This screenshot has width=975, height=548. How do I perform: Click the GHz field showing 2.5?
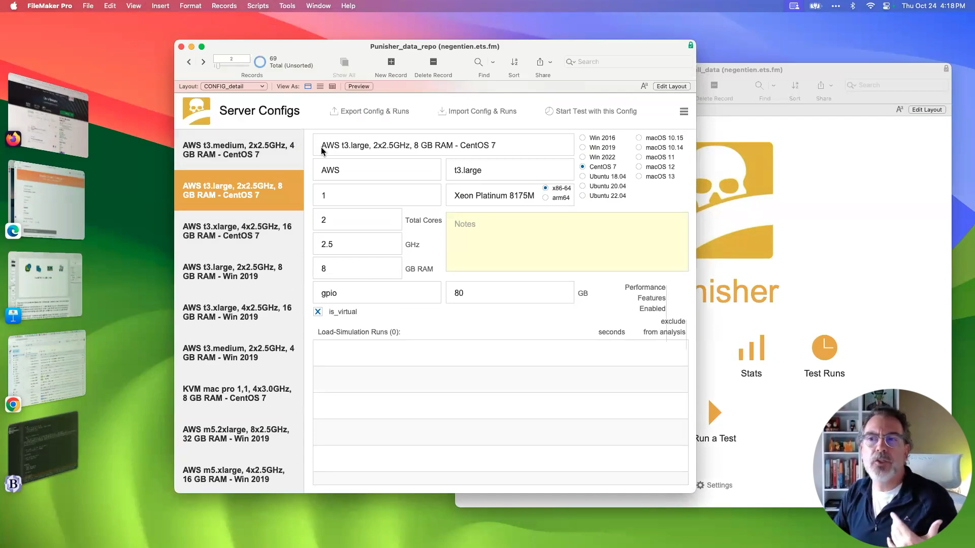pos(357,244)
